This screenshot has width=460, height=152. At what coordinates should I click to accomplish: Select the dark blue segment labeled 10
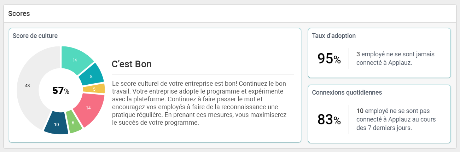pyautogui.click(x=57, y=124)
